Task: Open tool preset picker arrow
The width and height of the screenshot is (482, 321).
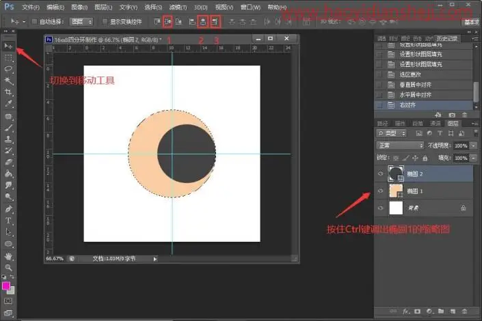Action: (24, 22)
